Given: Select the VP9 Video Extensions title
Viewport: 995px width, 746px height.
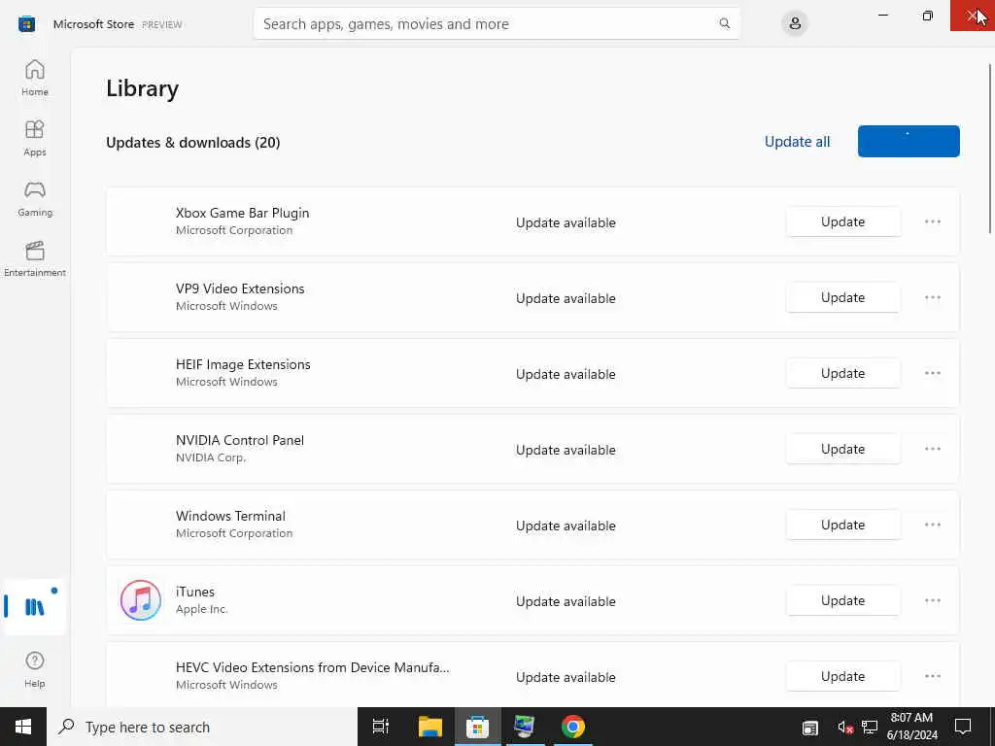Looking at the screenshot, I should pyautogui.click(x=240, y=288).
